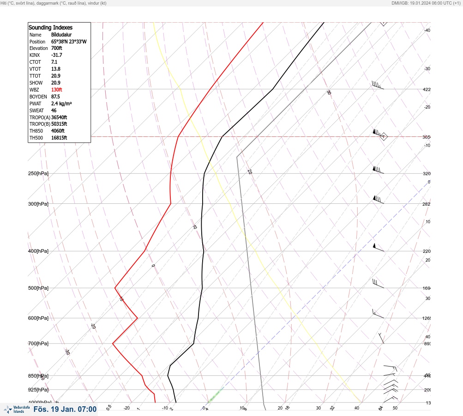Click the 250[hPa] pressure label
The width and height of the screenshot is (463, 416).
coord(38,173)
